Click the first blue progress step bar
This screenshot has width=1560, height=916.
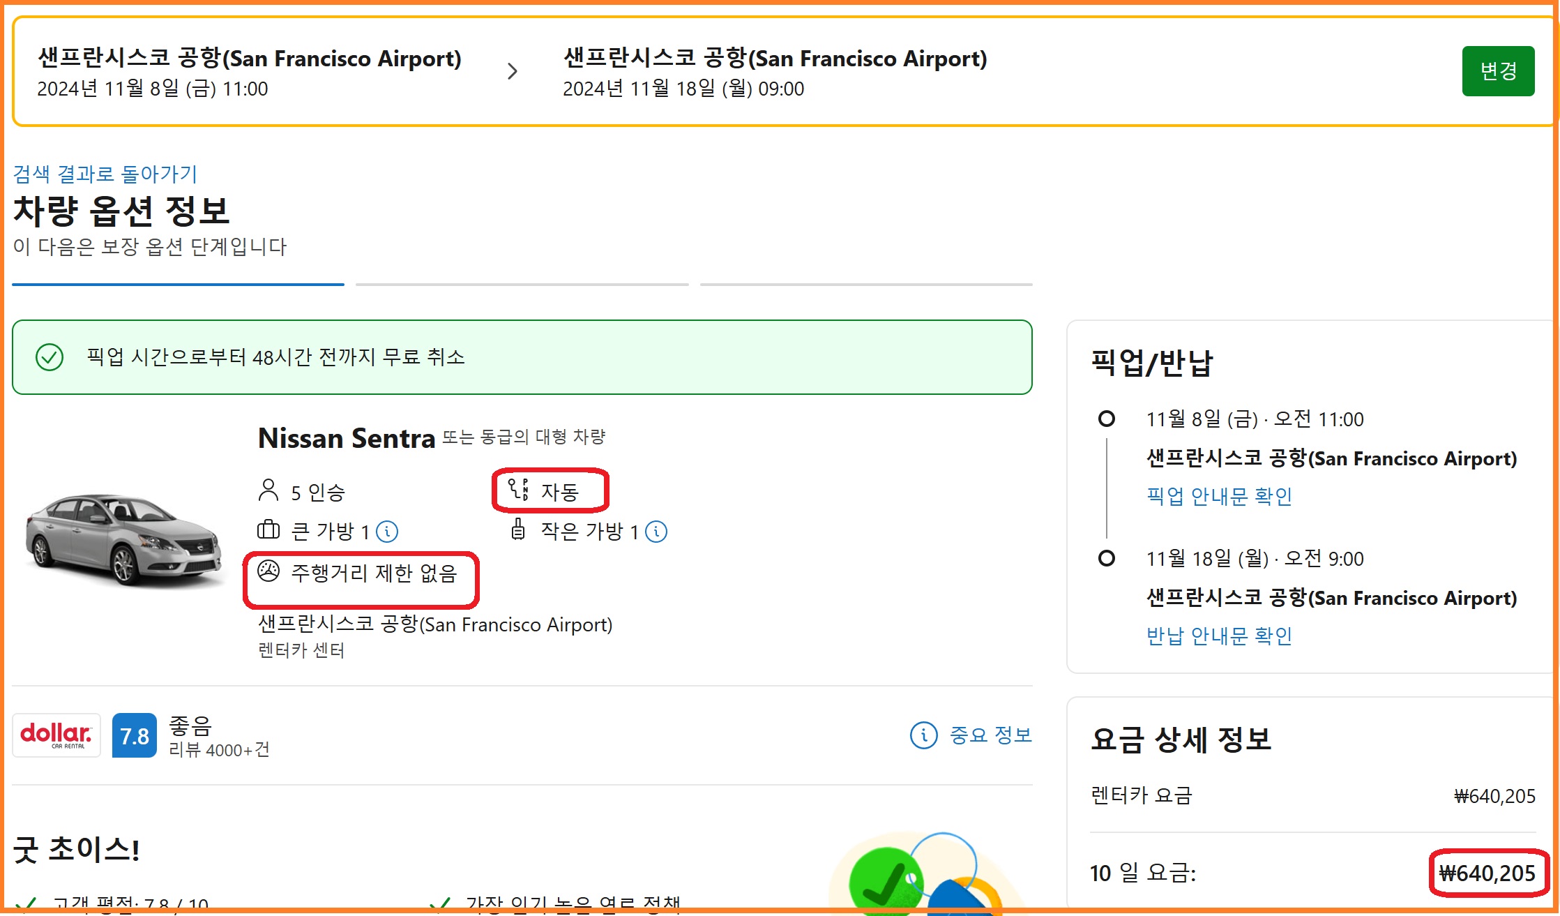(179, 285)
